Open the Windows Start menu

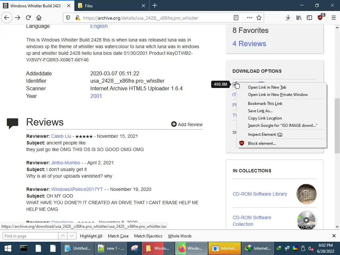[8, 248]
